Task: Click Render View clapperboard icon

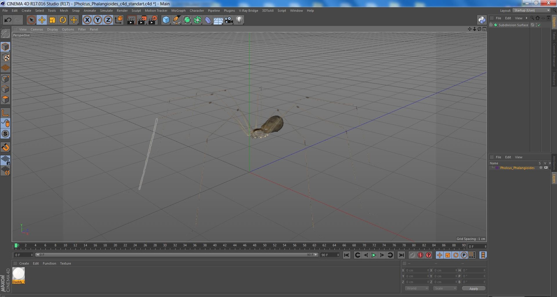Action: [x=131, y=20]
